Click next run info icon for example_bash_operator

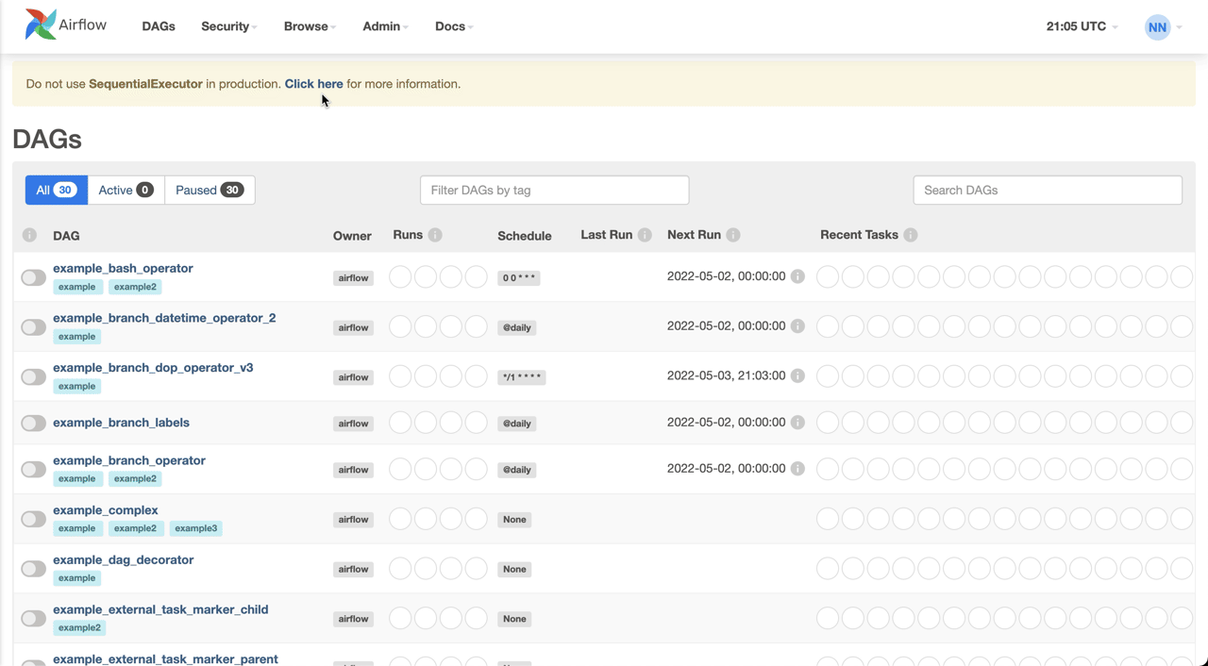coord(797,276)
